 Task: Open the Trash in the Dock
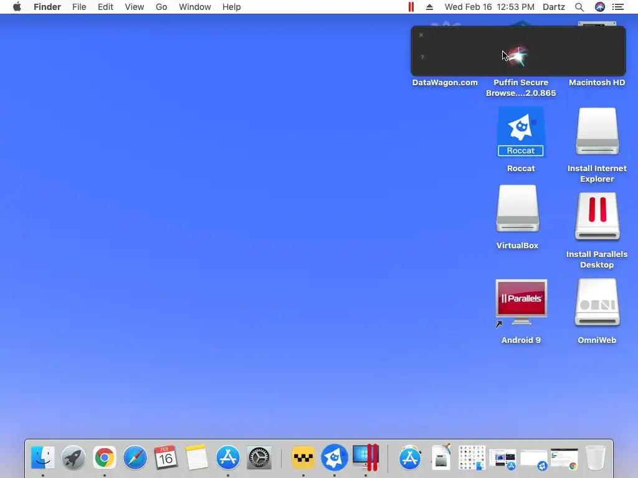[595, 457]
